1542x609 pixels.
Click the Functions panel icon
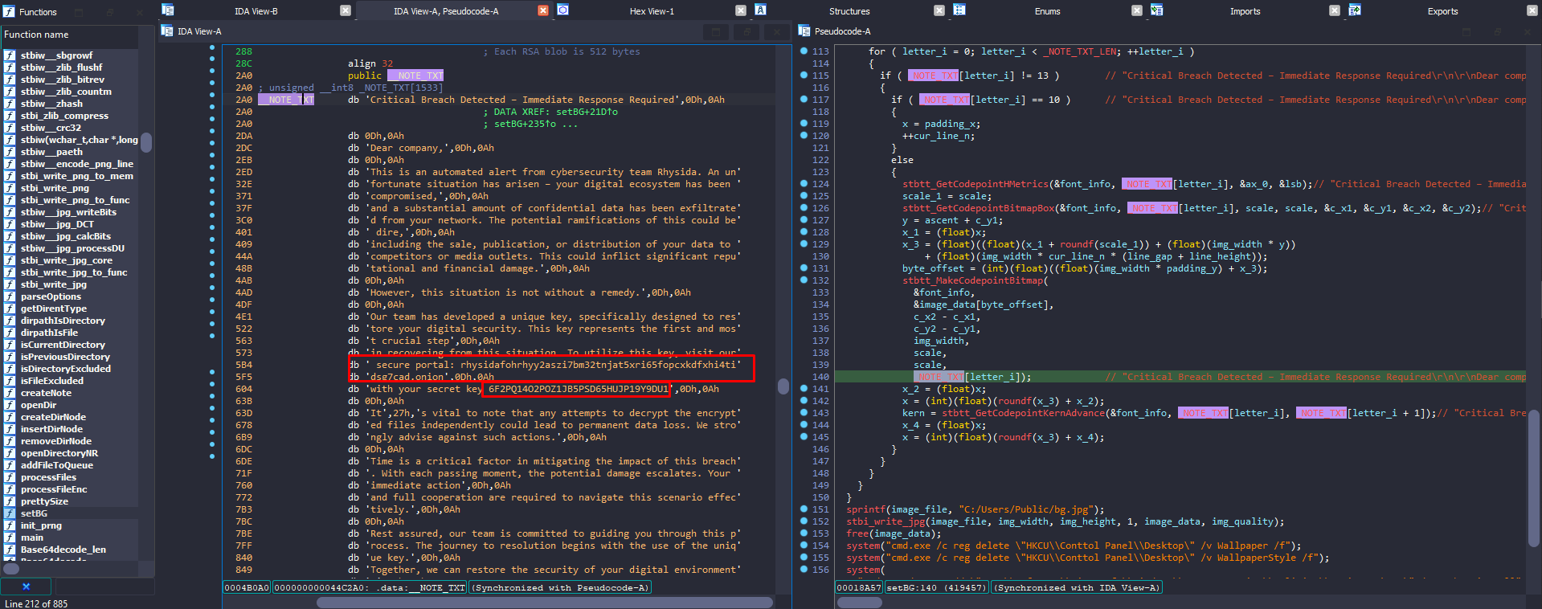pos(10,11)
